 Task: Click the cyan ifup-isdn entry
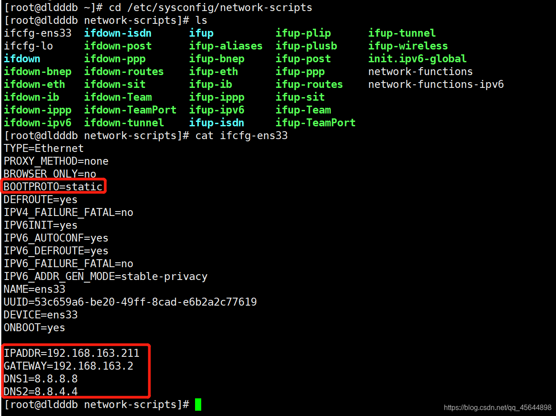point(217,123)
